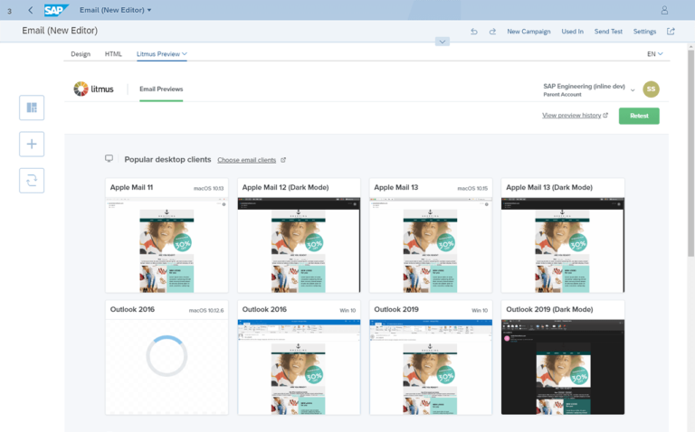Click Used In
This screenshot has width=695, height=432.
click(x=572, y=32)
